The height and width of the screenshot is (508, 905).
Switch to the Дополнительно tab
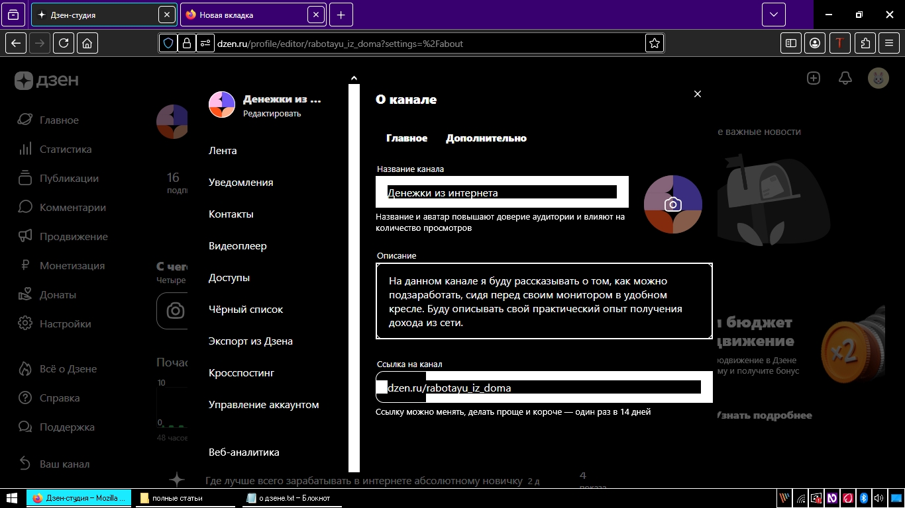(x=486, y=138)
